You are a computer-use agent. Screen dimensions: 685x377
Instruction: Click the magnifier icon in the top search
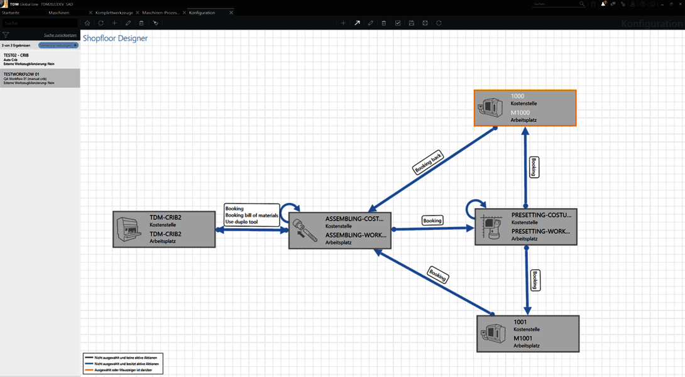[x=582, y=4]
